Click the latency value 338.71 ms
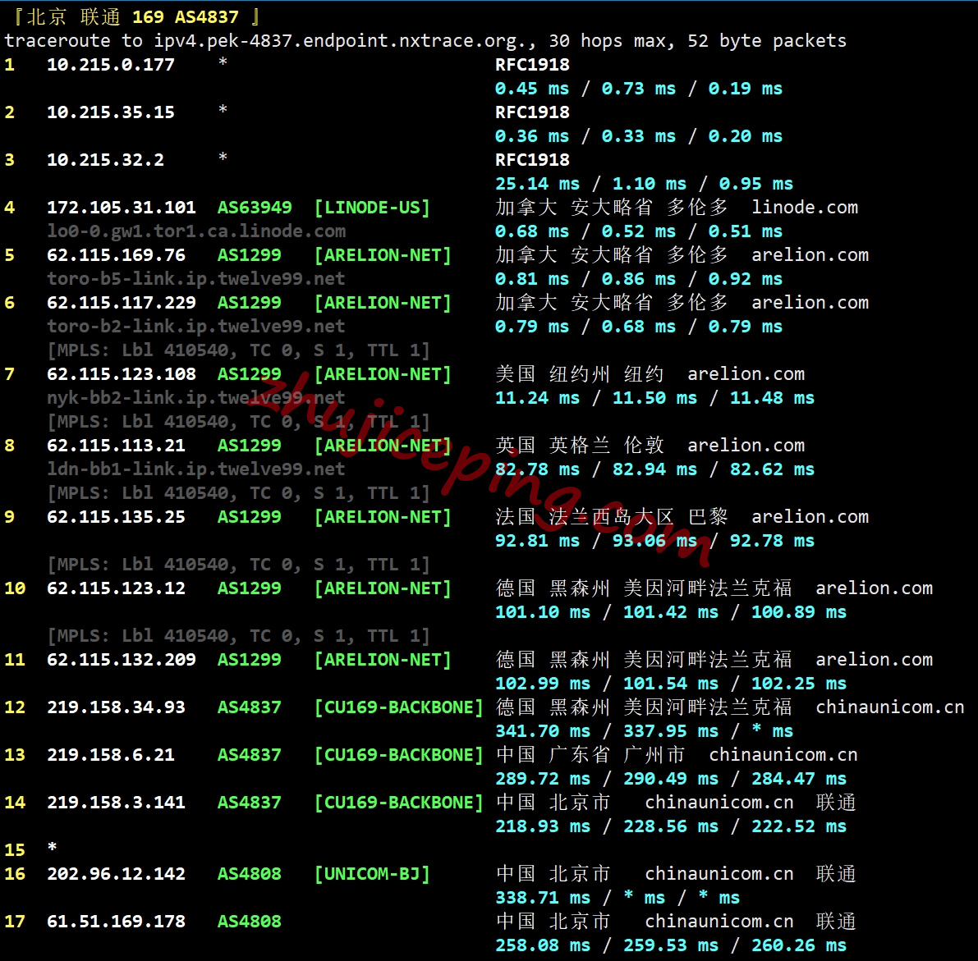This screenshot has width=978, height=961. point(543,898)
